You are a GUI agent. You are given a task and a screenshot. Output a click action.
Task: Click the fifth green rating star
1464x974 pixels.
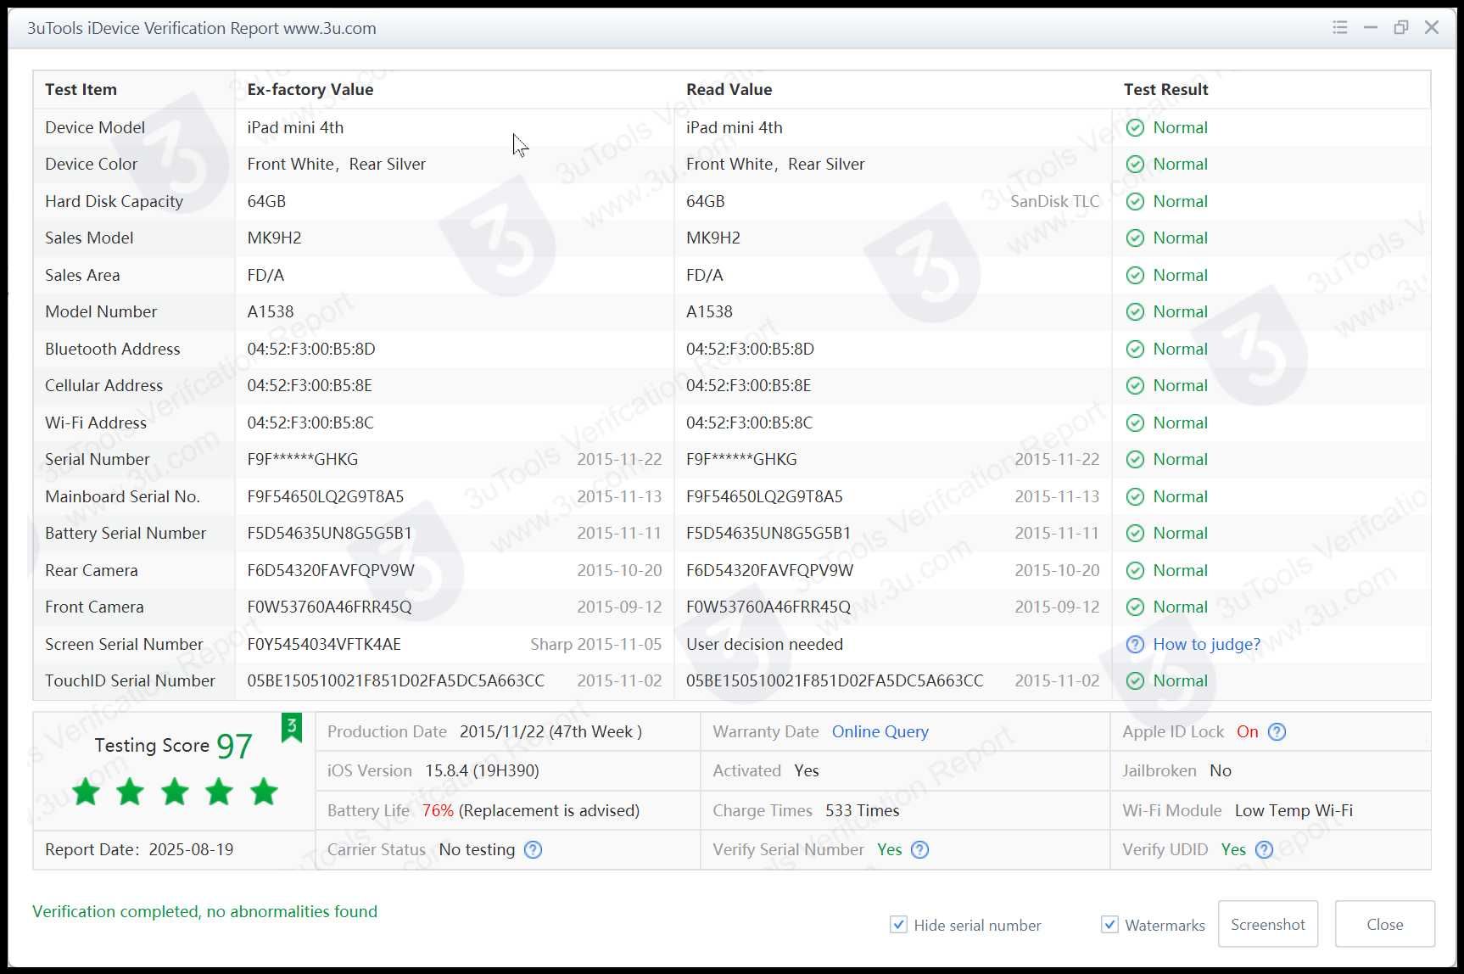[264, 791]
